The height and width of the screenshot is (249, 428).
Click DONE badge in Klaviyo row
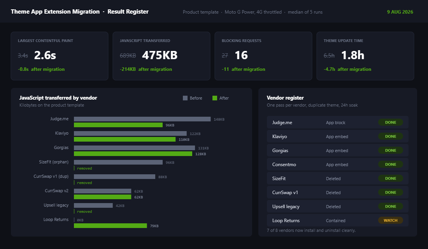[391, 136]
